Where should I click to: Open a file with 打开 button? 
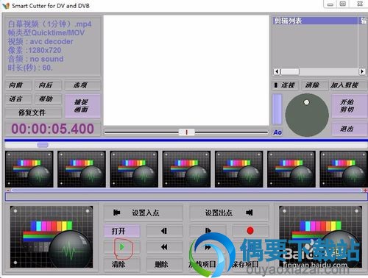(122, 231)
